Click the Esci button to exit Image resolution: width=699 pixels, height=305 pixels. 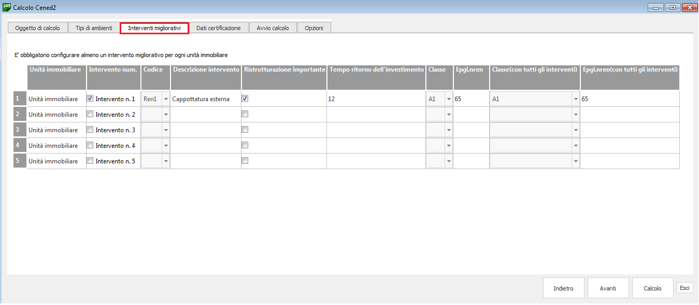684,288
